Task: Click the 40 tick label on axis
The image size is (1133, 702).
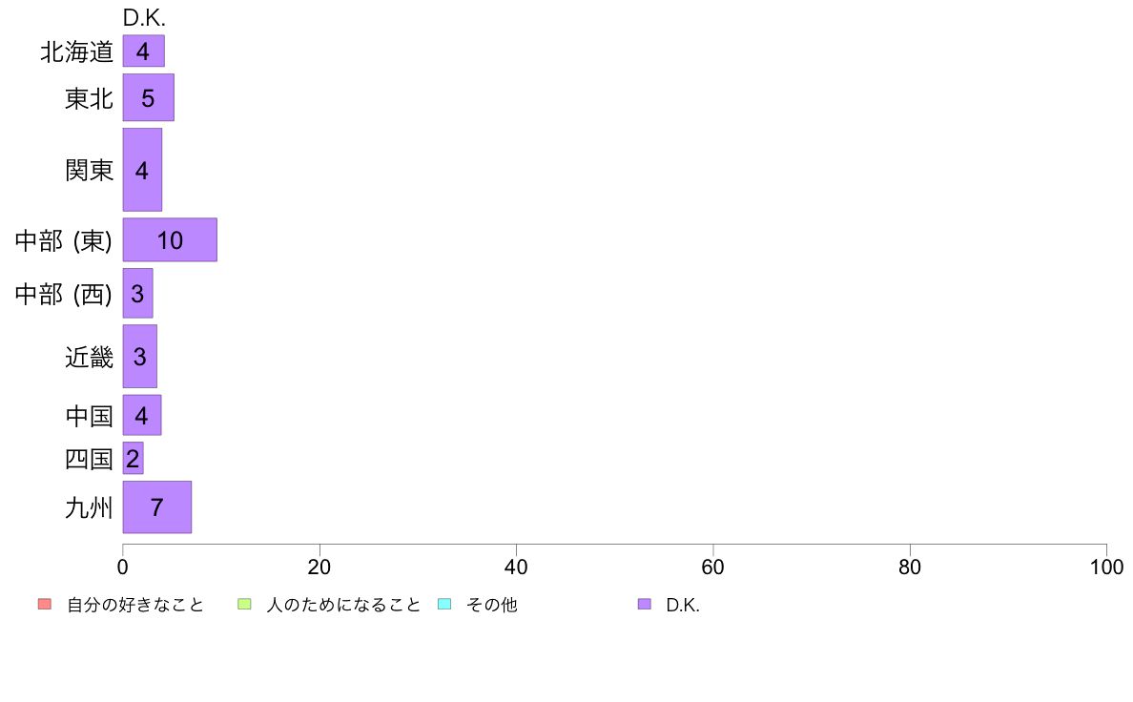Action: [x=516, y=568]
